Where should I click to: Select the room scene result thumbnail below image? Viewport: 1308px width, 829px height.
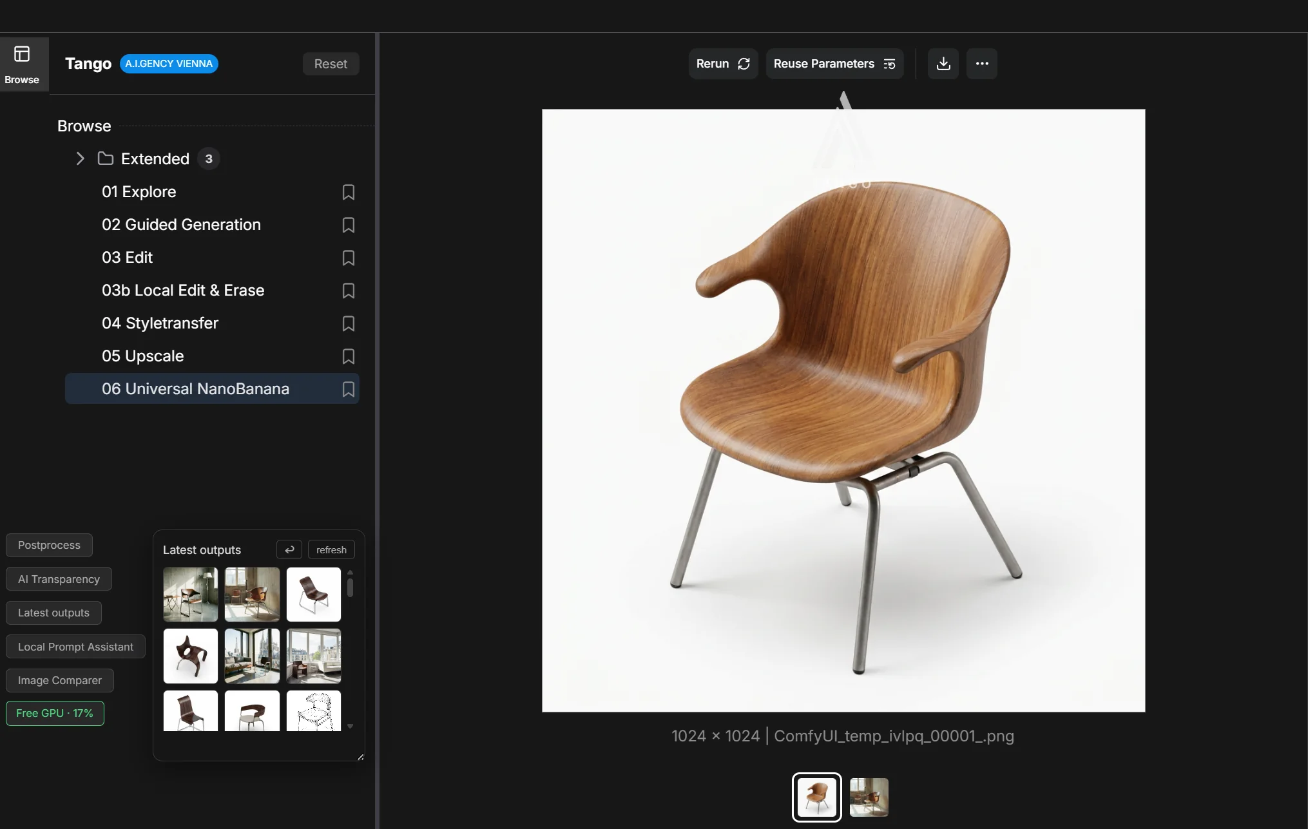tap(869, 797)
